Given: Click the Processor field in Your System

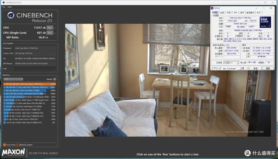Looking at the screenshot, I should (x=35, y=48).
